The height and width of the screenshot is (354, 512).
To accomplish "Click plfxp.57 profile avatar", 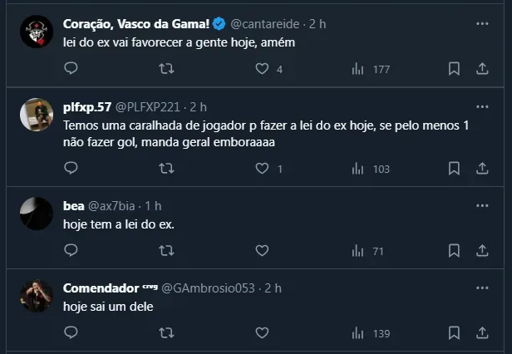I will click(x=37, y=115).
